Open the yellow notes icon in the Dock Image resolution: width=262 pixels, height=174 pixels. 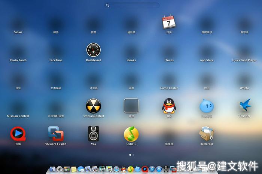[x=74, y=170]
